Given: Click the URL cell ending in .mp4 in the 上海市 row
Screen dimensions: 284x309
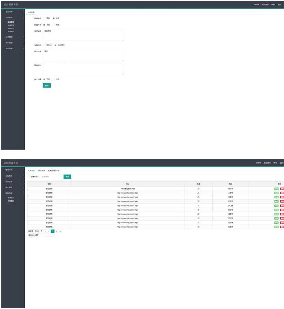Looking at the screenshot, I should pyautogui.click(x=128, y=193).
